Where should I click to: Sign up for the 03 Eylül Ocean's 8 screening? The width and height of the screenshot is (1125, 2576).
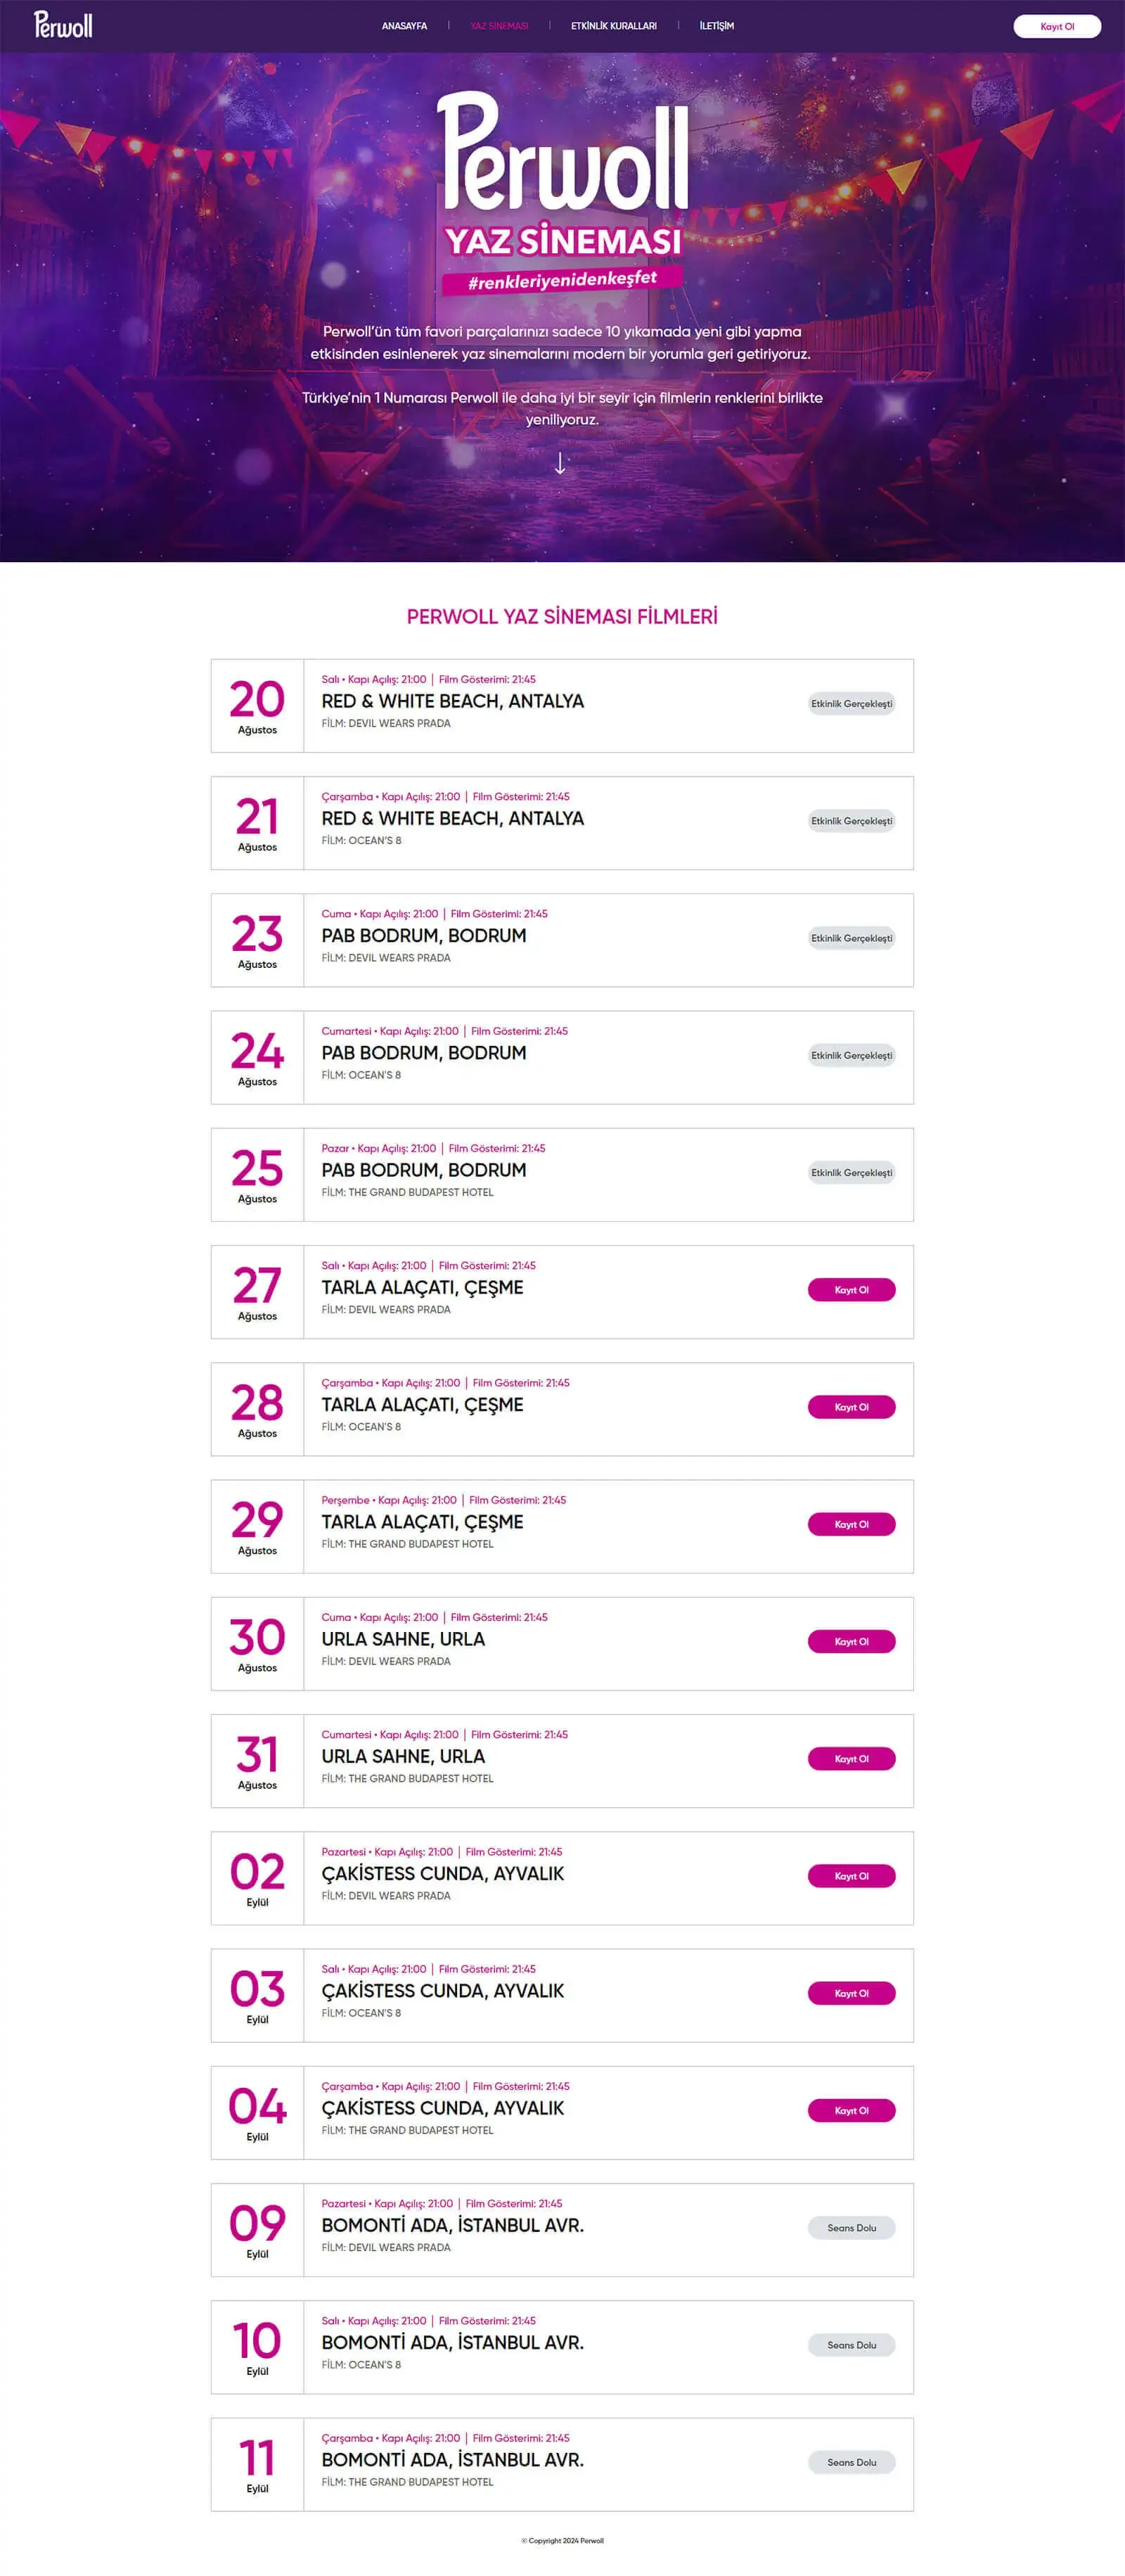pos(851,1993)
